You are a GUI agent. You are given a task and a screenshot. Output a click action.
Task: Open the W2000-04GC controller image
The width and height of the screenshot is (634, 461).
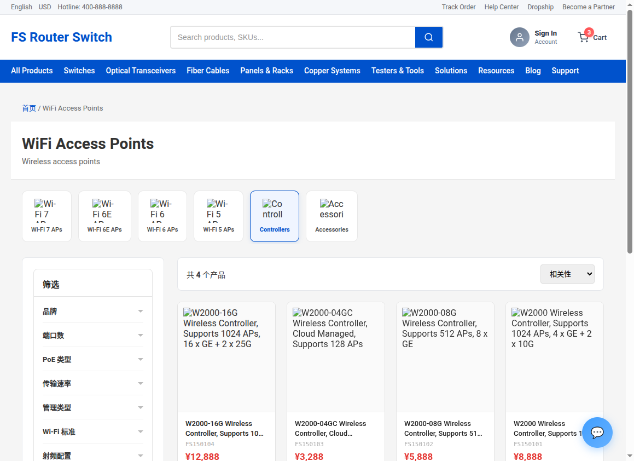coord(336,358)
